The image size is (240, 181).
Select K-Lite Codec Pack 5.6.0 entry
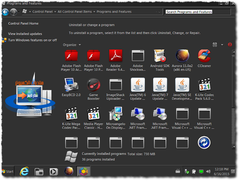click(204, 89)
